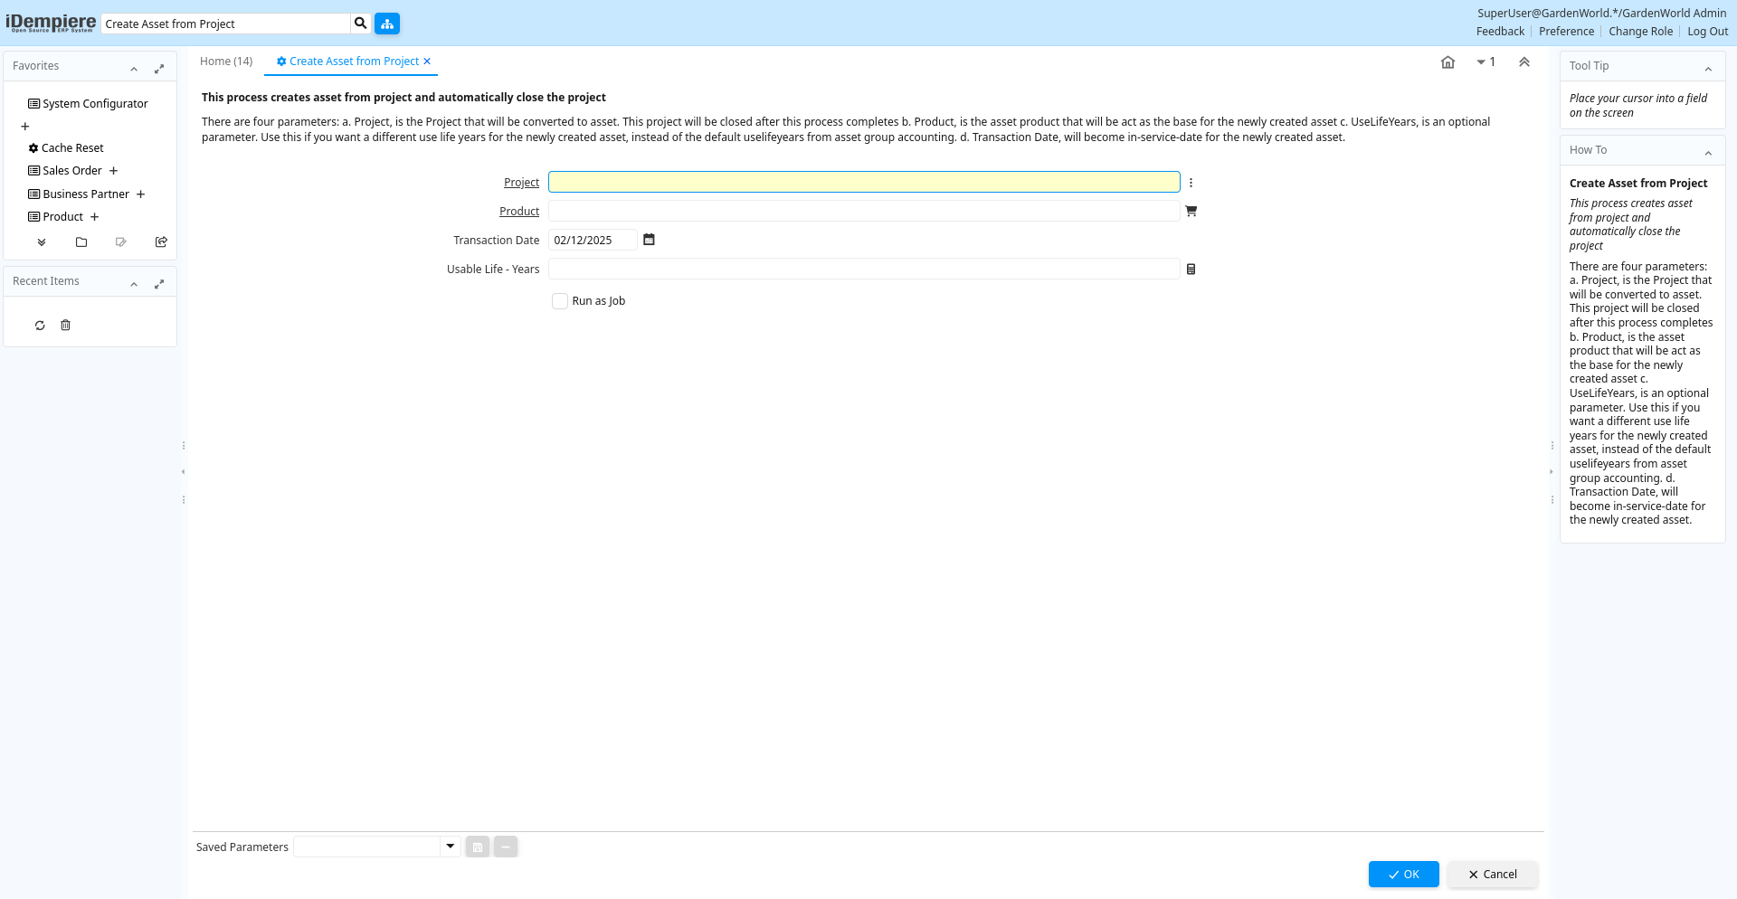Switch to the Home (14) tab

[x=226, y=62]
